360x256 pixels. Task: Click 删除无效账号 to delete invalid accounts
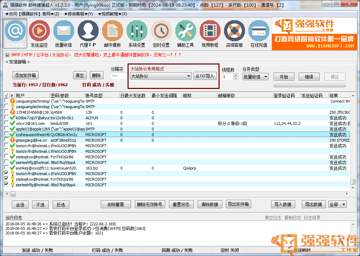click(150, 204)
